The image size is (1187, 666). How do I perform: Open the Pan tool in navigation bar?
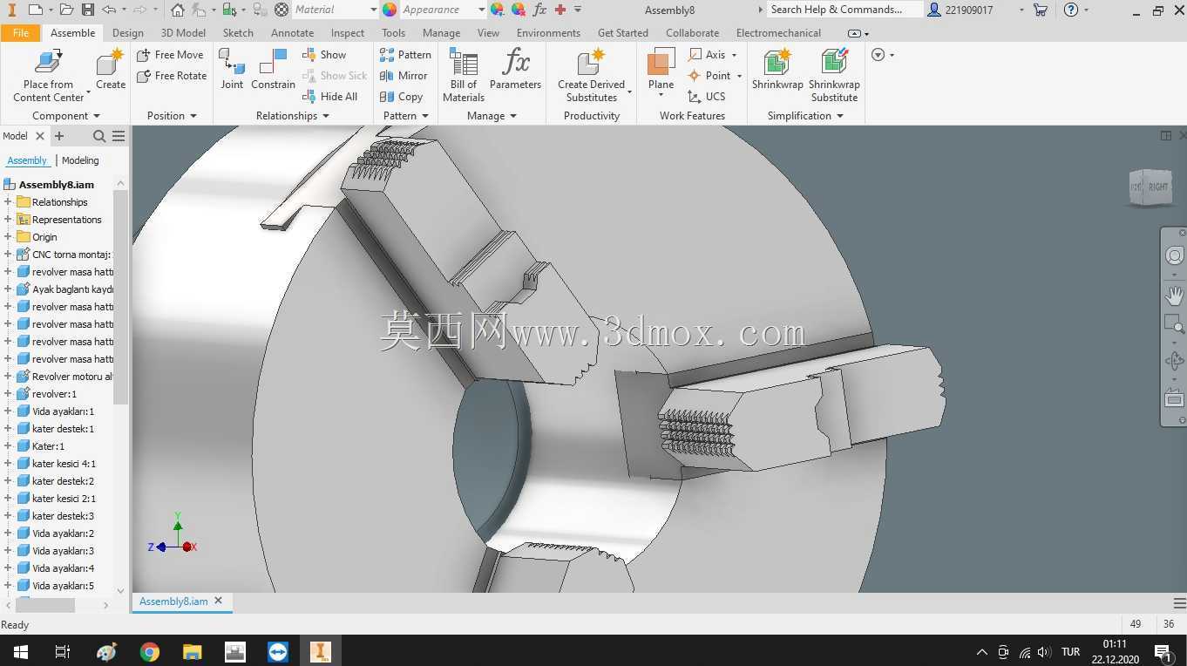tap(1174, 296)
